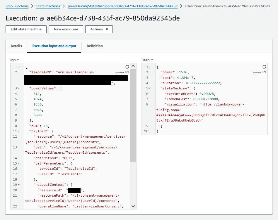278x220 pixels.
Task: Click the Input panel vertical scrollbar thumb
Action: click(133, 115)
